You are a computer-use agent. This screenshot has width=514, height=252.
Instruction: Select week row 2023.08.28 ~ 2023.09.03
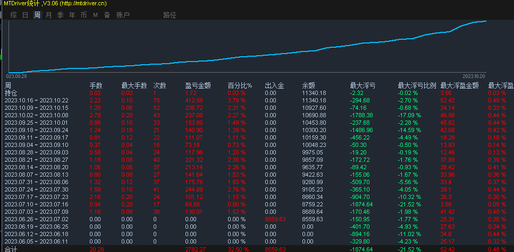coord(36,152)
